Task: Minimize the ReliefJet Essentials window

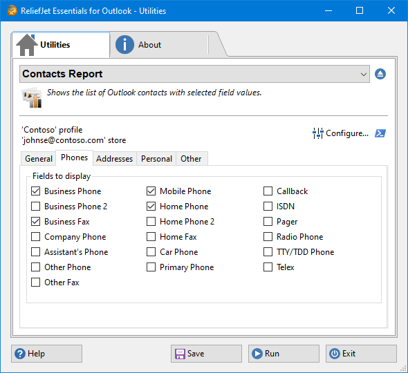Action: [x=328, y=10]
